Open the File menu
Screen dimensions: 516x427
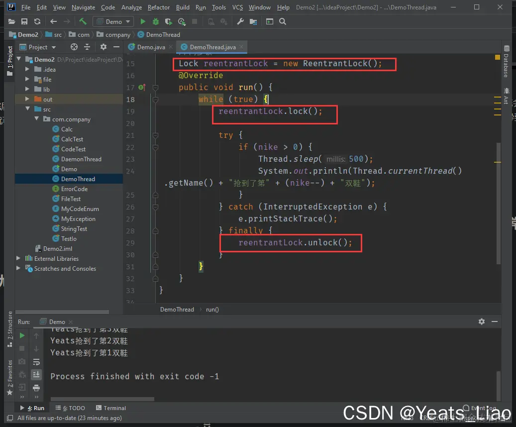click(x=26, y=7)
